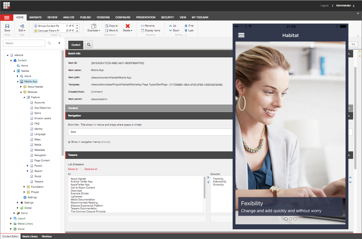Click the Logout link
The width and height of the screenshot is (362, 239).
click(x=324, y=6)
